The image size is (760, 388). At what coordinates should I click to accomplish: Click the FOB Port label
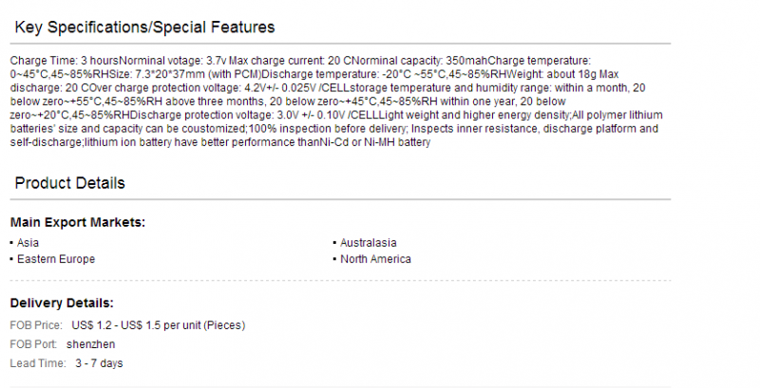[33, 344]
